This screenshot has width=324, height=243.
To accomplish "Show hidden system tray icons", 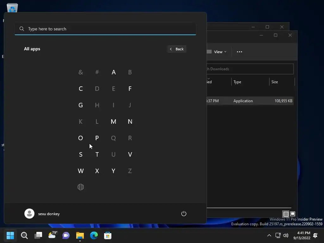I will pos(269,235).
